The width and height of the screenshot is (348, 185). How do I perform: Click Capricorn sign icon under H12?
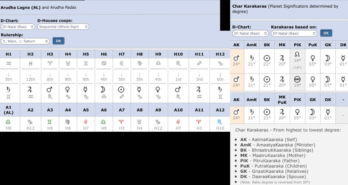(220, 63)
